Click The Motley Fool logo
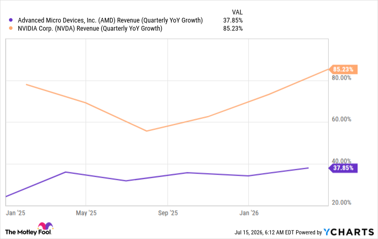Image resolution: width=378 pixels, height=239 pixels. (29, 229)
